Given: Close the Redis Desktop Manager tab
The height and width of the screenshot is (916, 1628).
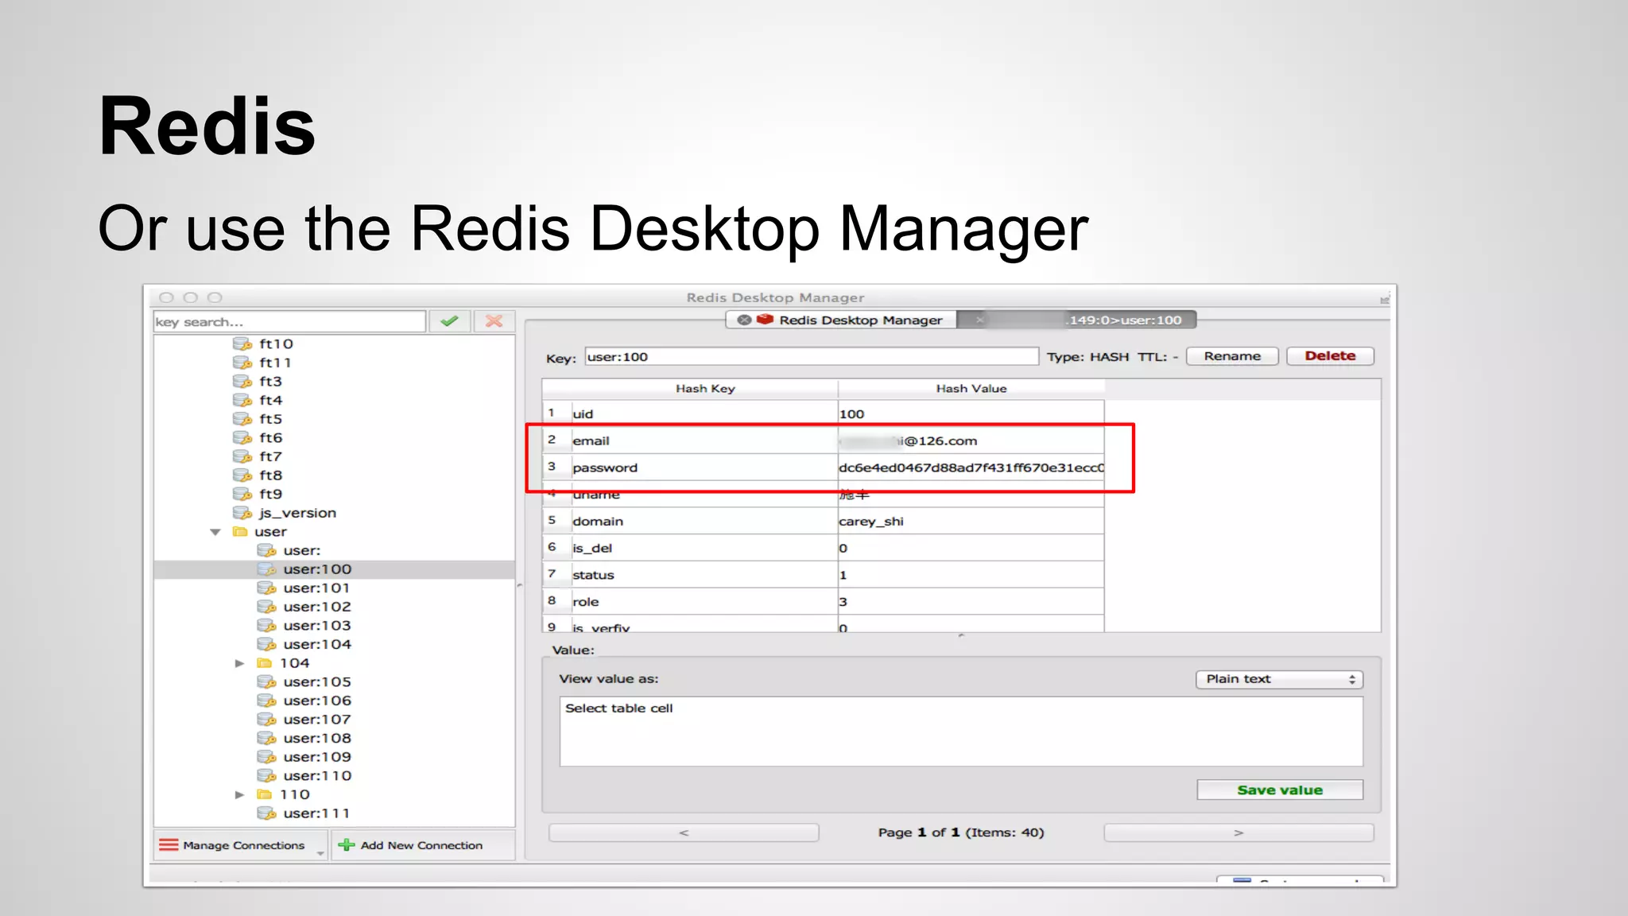Looking at the screenshot, I should coord(744,320).
